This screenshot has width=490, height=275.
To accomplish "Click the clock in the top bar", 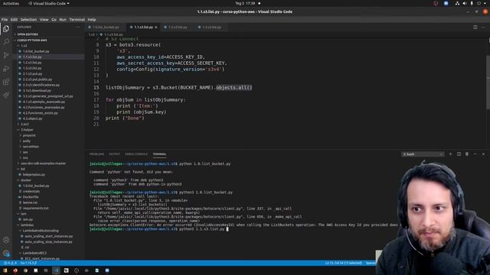I will [245, 3].
